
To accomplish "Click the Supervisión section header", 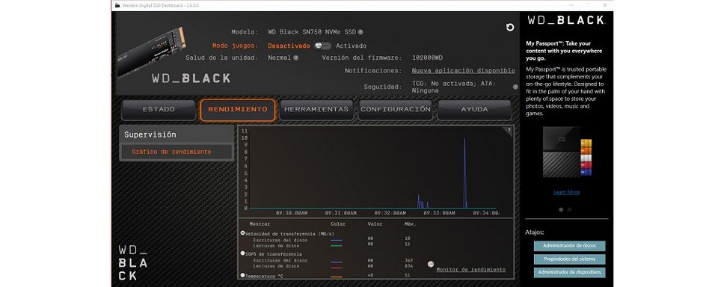I will tap(177, 135).
